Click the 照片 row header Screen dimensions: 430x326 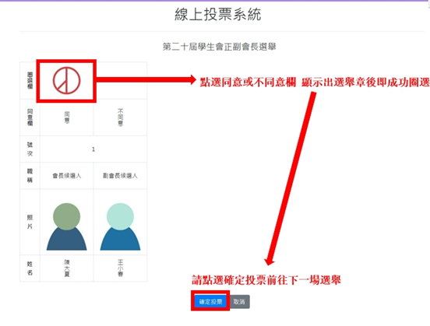(30, 222)
